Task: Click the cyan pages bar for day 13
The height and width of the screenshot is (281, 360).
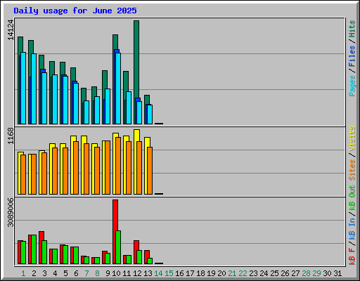Action: pyautogui.click(x=150, y=115)
